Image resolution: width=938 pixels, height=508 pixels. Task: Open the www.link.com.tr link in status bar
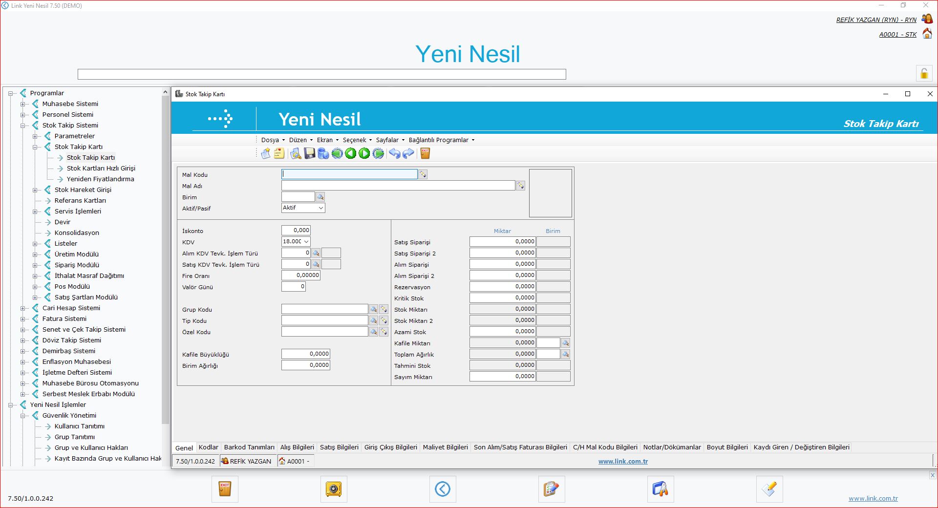click(x=623, y=461)
